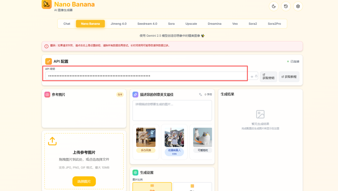Switch to the Chat tab
Screen dimensions: 338x191
tap(67, 24)
